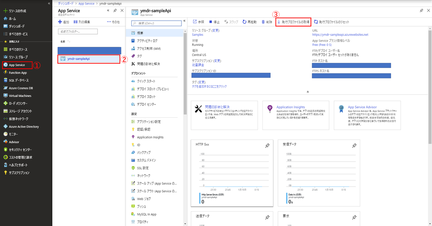The width and height of the screenshot is (432, 226).
Task: Click 再起動 restart toolbar button
Action: (250, 22)
